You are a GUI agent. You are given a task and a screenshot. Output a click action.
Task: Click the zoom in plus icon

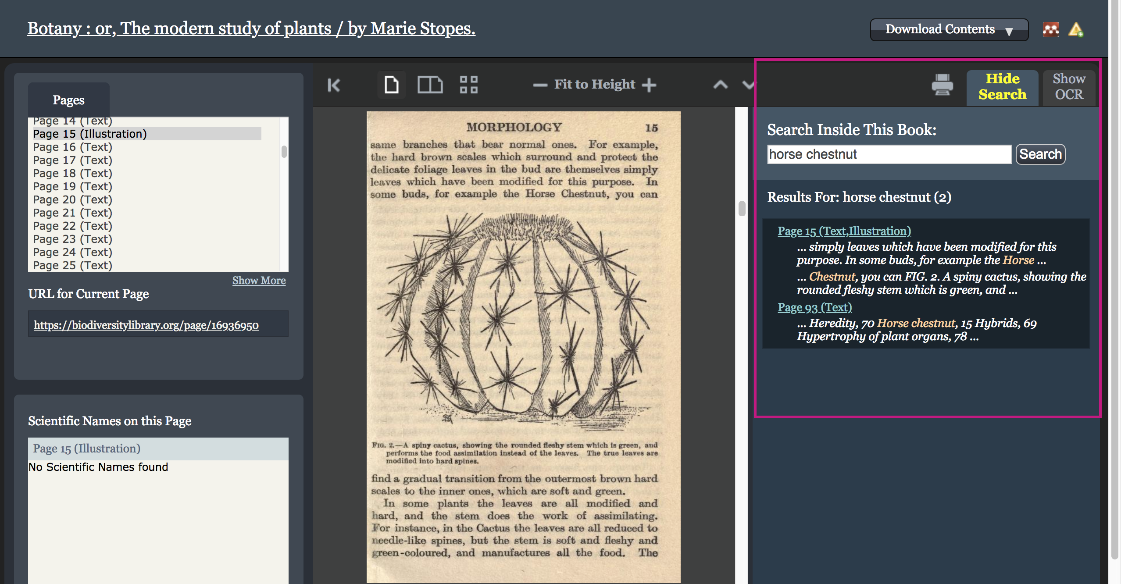pyautogui.click(x=649, y=85)
